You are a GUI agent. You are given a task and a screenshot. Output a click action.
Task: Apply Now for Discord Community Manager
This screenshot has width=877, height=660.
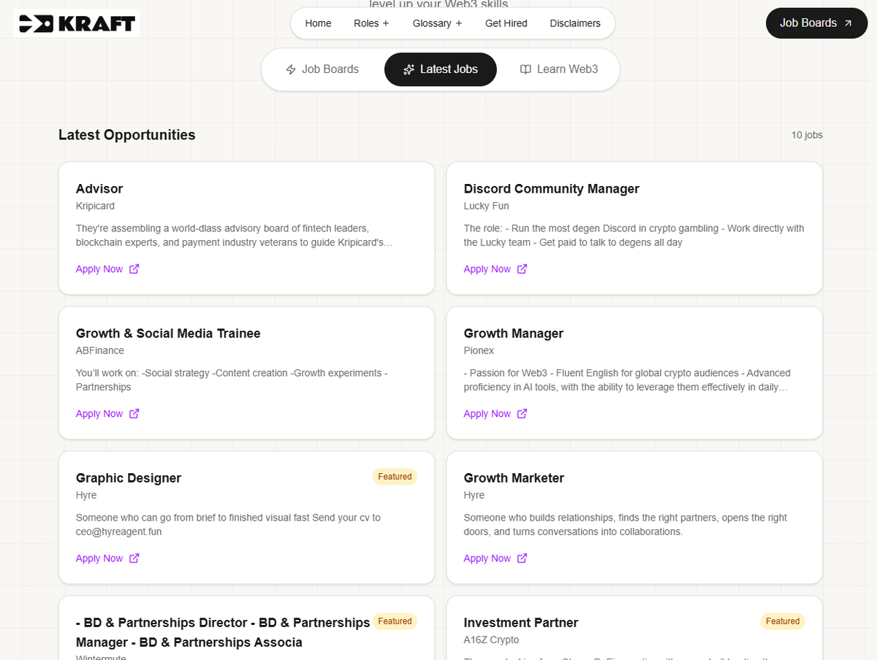[x=495, y=269]
